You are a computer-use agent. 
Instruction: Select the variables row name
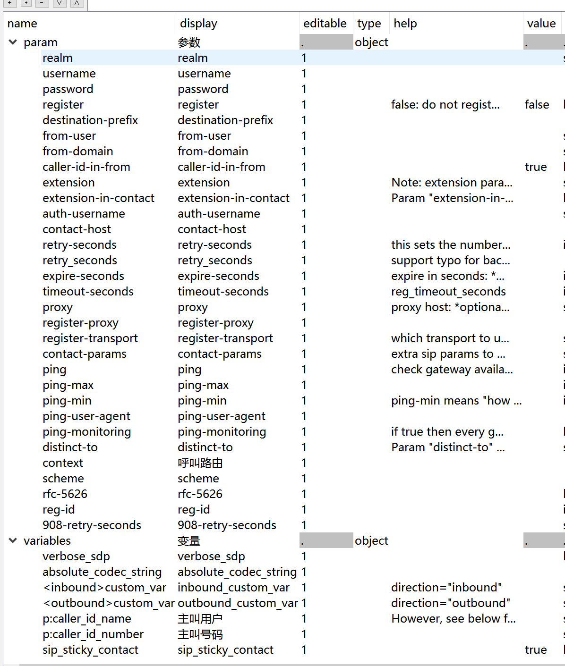47,540
